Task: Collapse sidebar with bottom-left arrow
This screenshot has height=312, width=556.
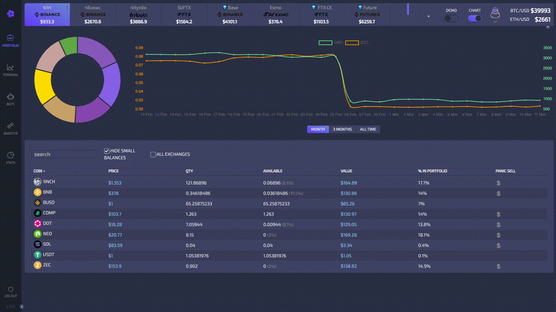Action: (x=22, y=306)
